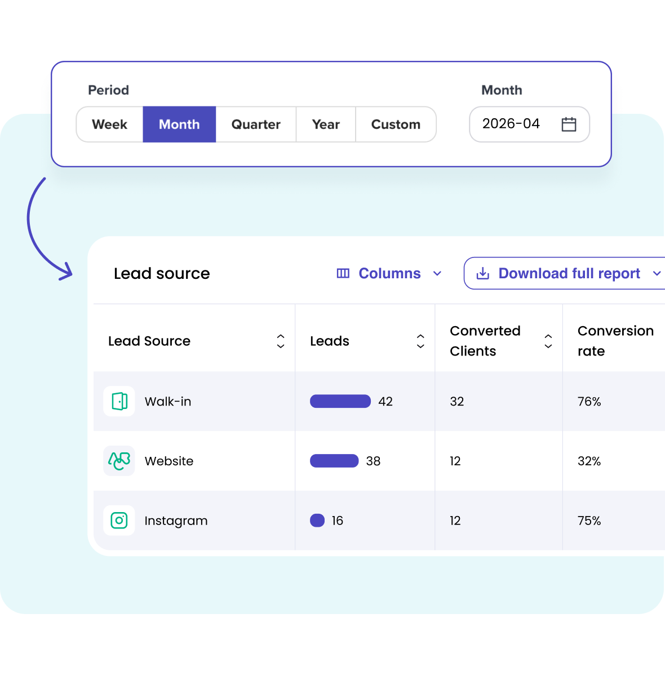
Task: Click the Walk-in door icon
Action: 119,401
